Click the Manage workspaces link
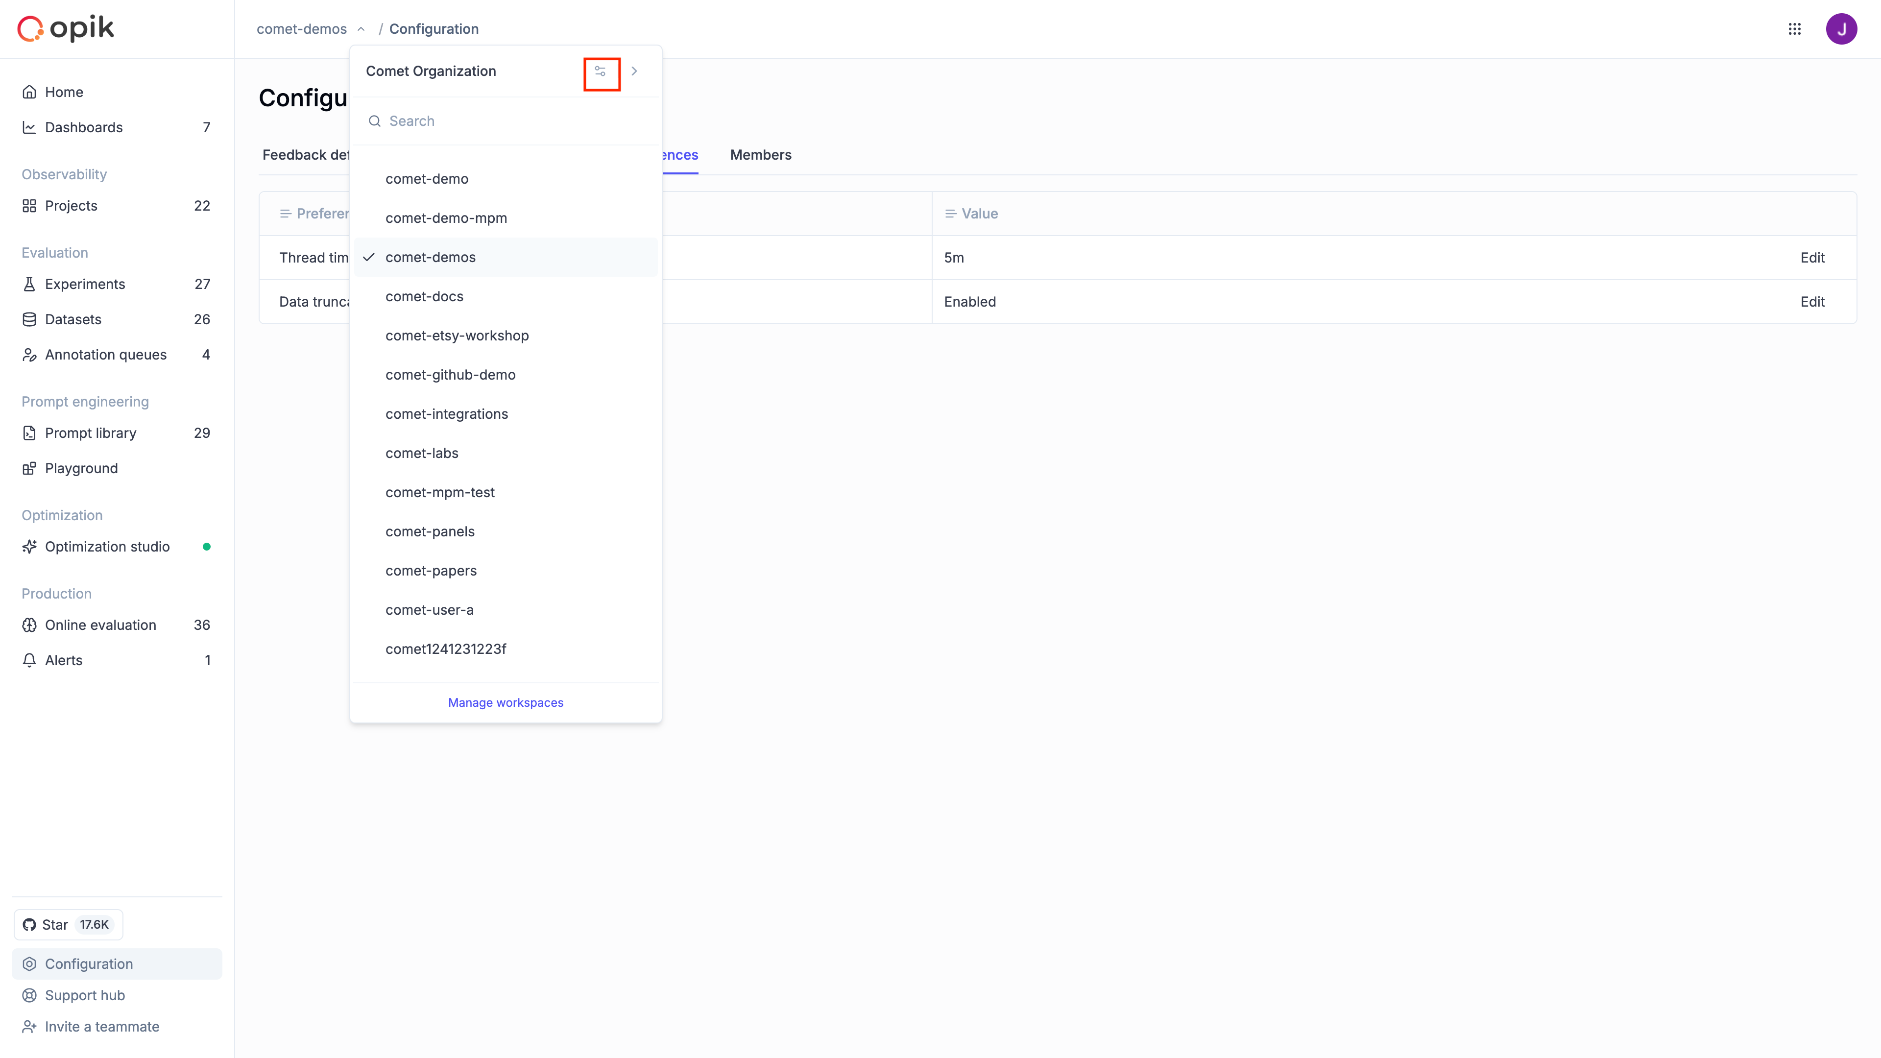Viewport: 1881px width, 1058px height. pos(506,702)
